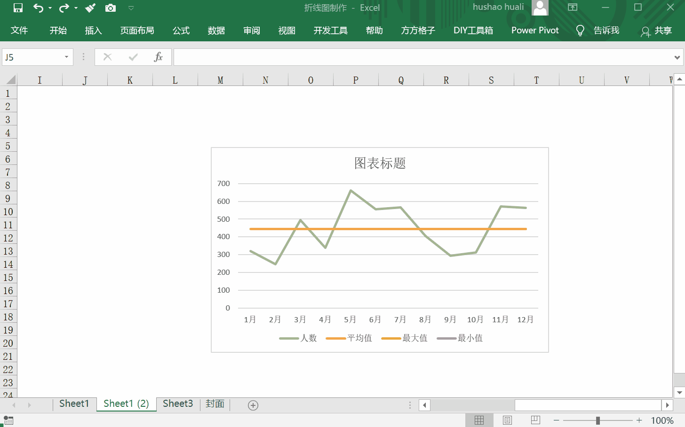Image resolution: width=685 pixels, height=427 pixels.
Task: Open the 文件 menu tab
Action: [19, 31]
